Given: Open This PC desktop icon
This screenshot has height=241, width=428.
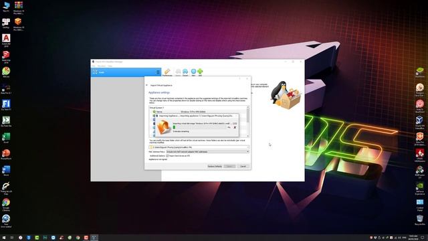Looking at the screenshot, I should click(6, 7).
